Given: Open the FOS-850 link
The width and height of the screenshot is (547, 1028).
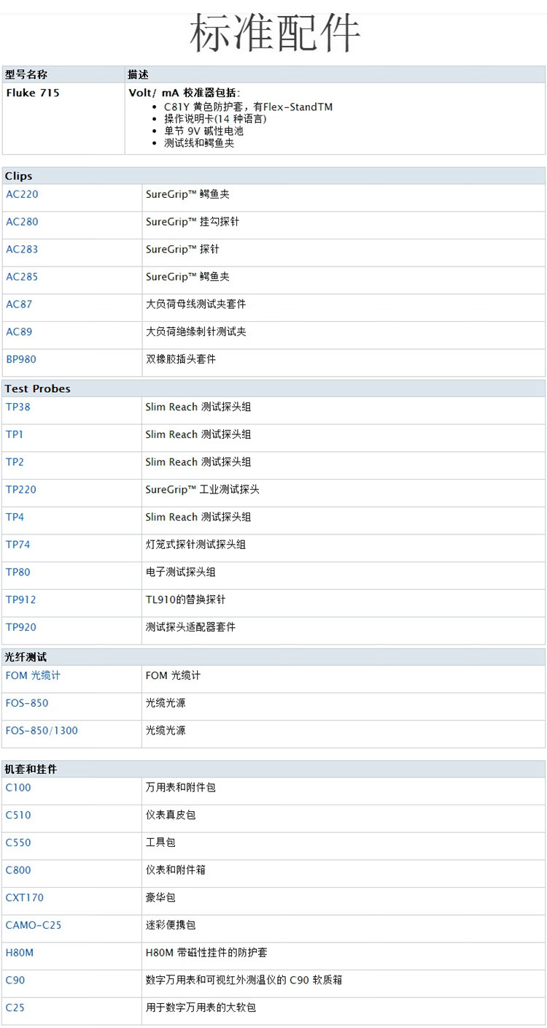Looking at the screenshot, I should pyautogui.click(x=27, y=703).
